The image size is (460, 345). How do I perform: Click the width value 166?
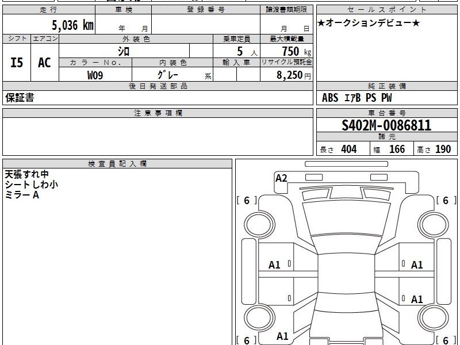coord(397,149)
